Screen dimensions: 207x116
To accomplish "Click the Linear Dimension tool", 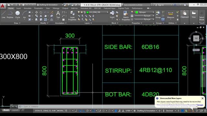I will coord(63,12).
